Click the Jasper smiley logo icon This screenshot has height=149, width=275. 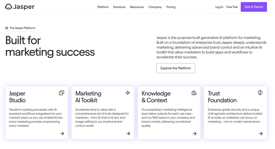8,7
